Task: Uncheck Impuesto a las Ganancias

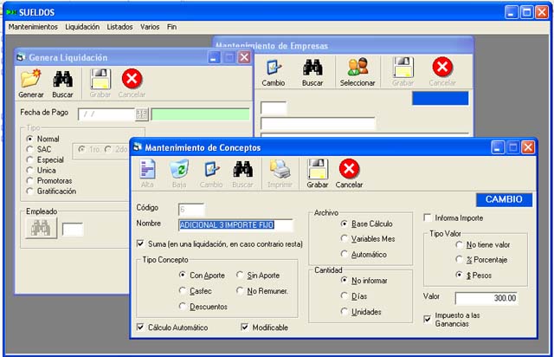Action: [x=428, y=319]
